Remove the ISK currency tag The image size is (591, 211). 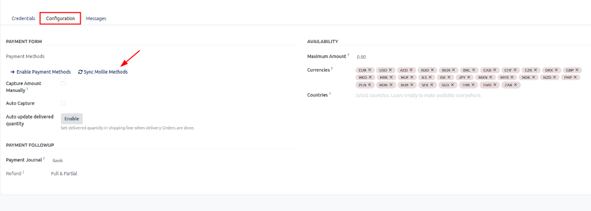click(x=449, y=78)
